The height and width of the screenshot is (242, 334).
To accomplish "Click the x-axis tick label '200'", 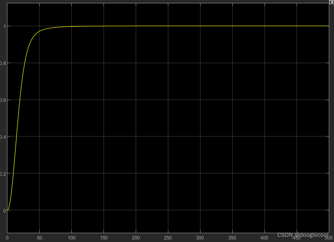I will [x=136, y=238].
